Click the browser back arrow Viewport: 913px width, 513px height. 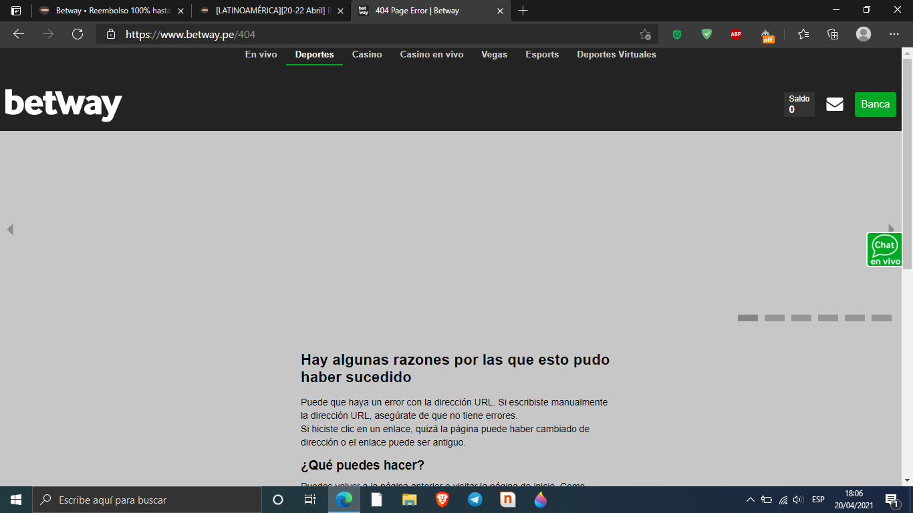(19, 34)
